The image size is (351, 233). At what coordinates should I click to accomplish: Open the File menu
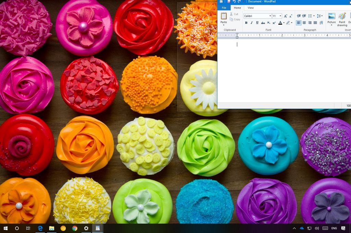224,8
